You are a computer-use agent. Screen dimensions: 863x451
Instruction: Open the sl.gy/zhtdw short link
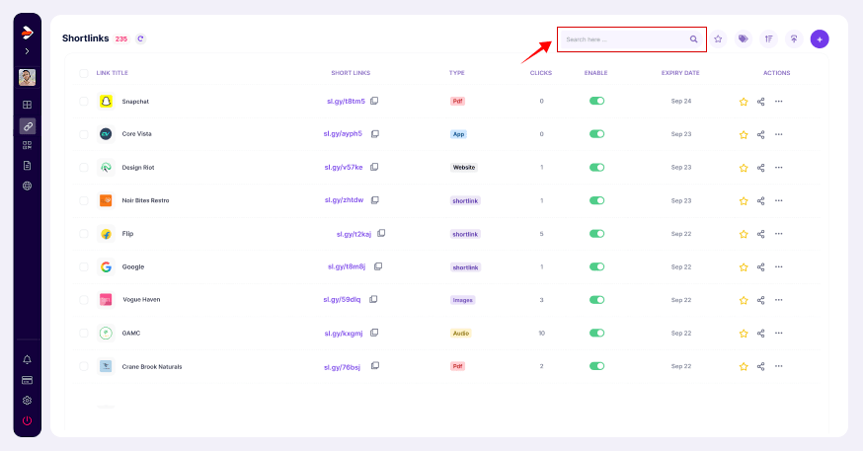click(x=344, y=200)
